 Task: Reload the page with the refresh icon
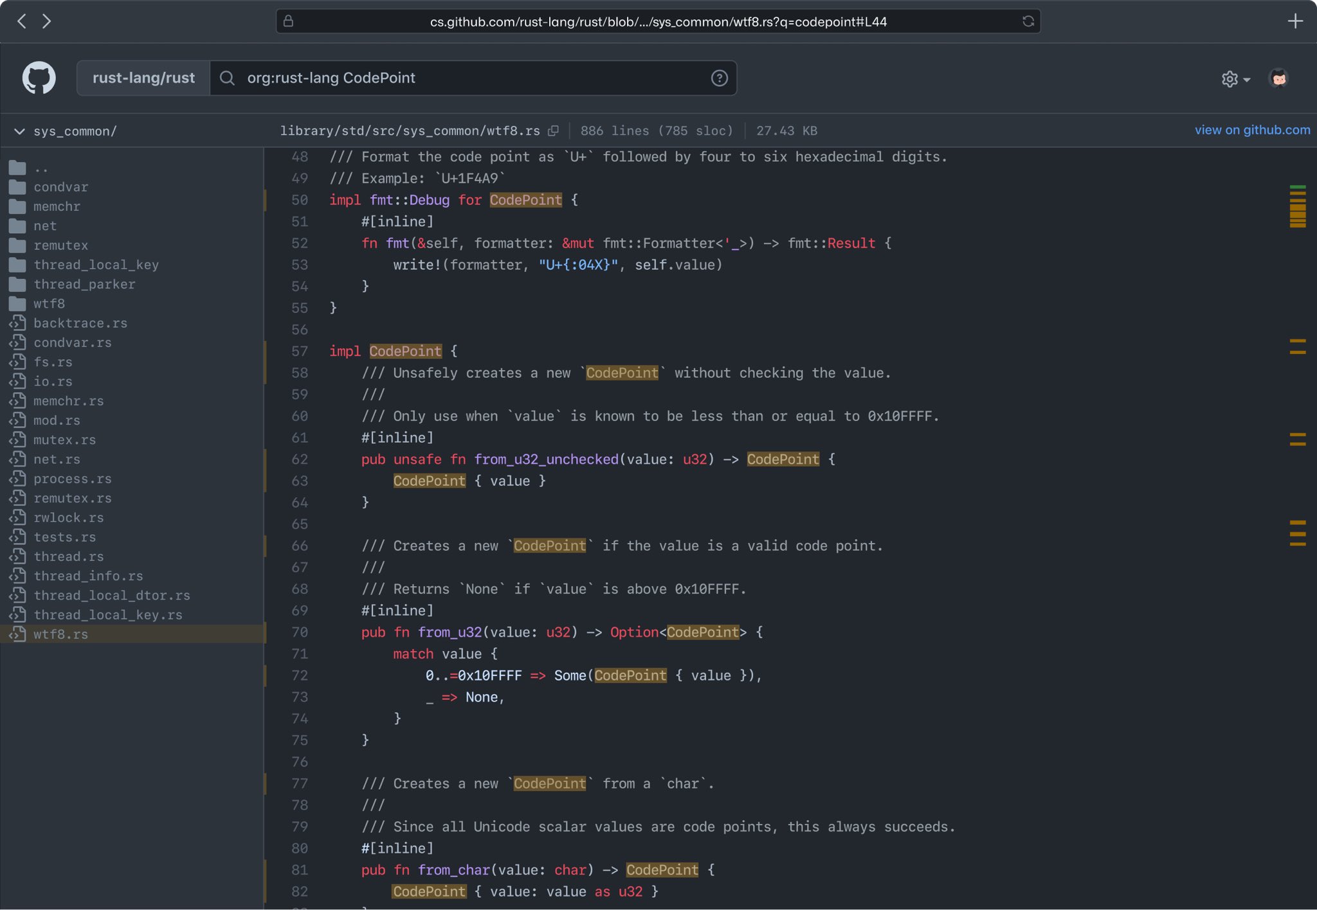1028,21
